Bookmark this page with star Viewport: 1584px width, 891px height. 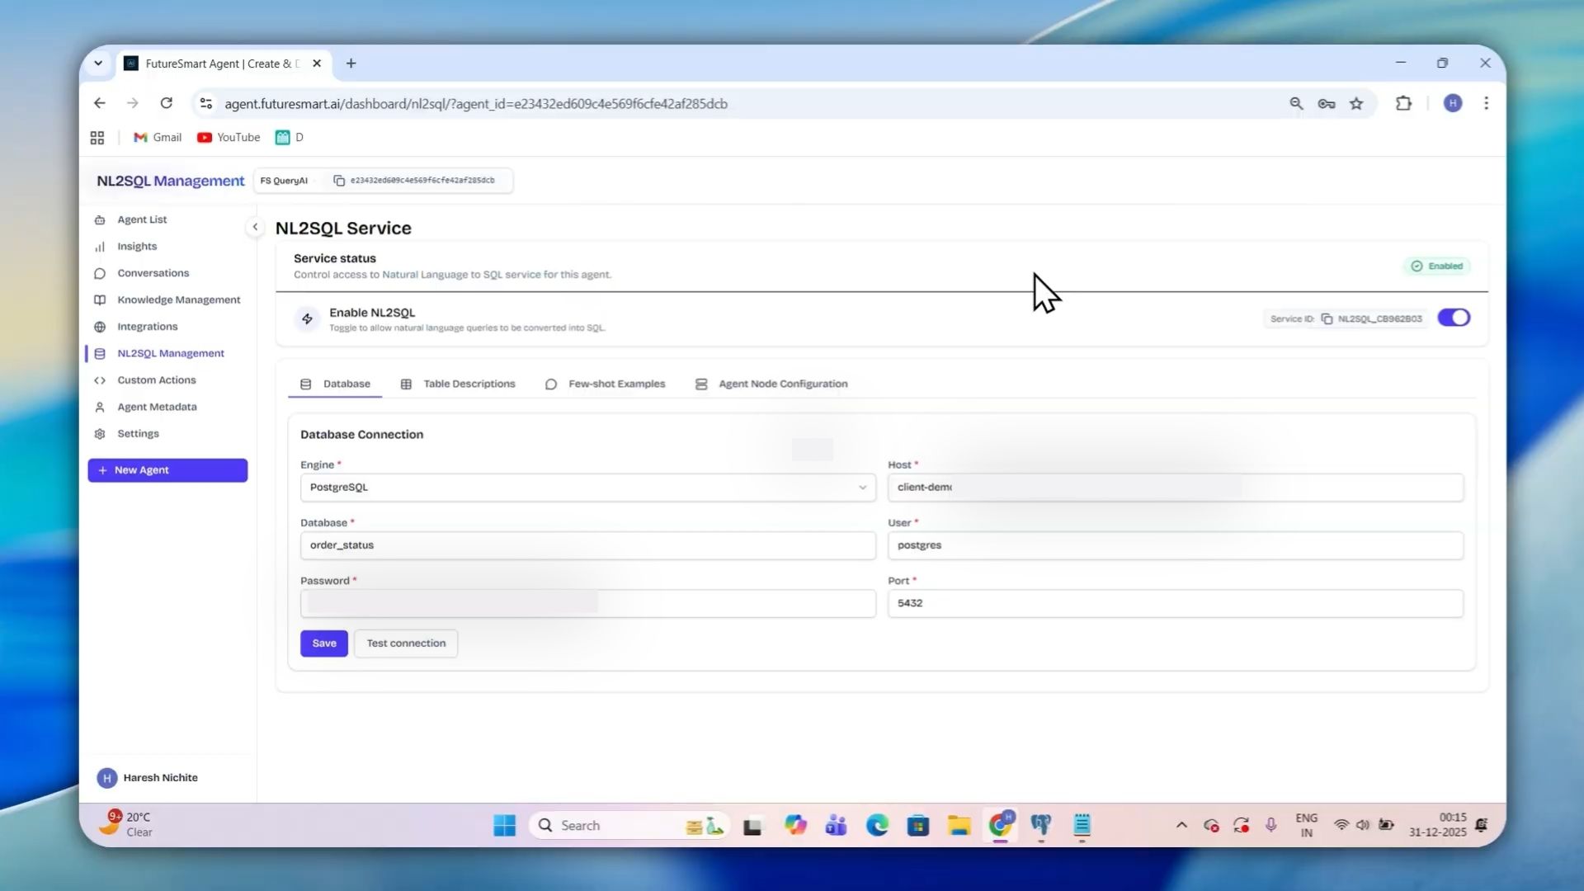(1356, 103)
